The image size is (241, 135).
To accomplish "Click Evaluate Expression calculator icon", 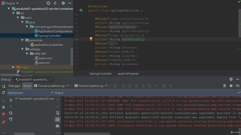I will pyautogui.click(x=164, y=86).
